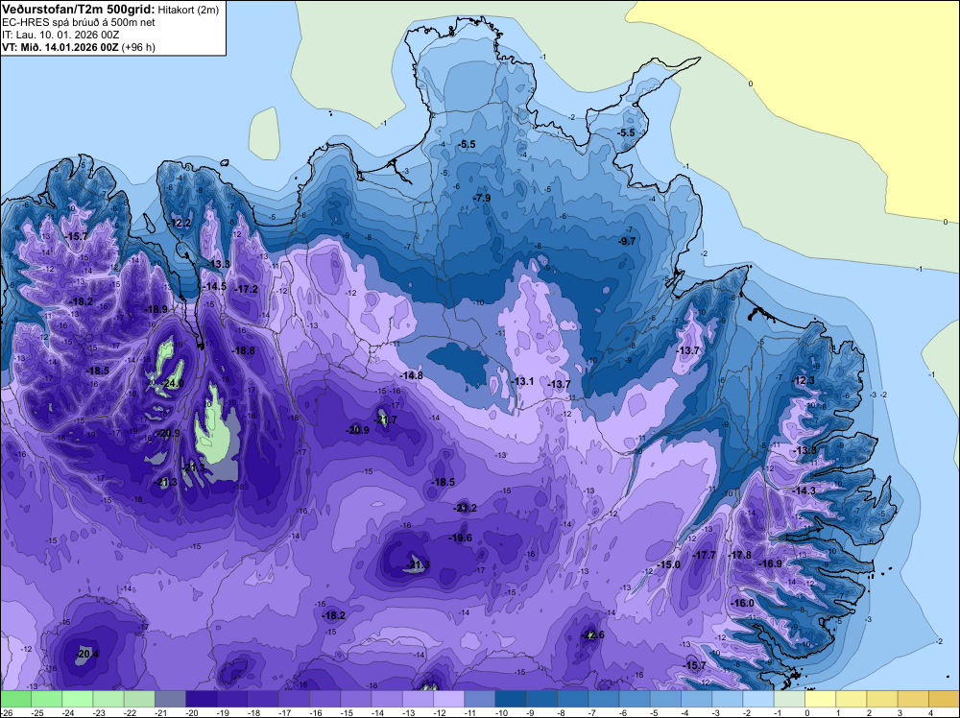
Task: Click the 'EC-HRES spá brúuð á 500m net' line
Action: [x=79, y=22]
